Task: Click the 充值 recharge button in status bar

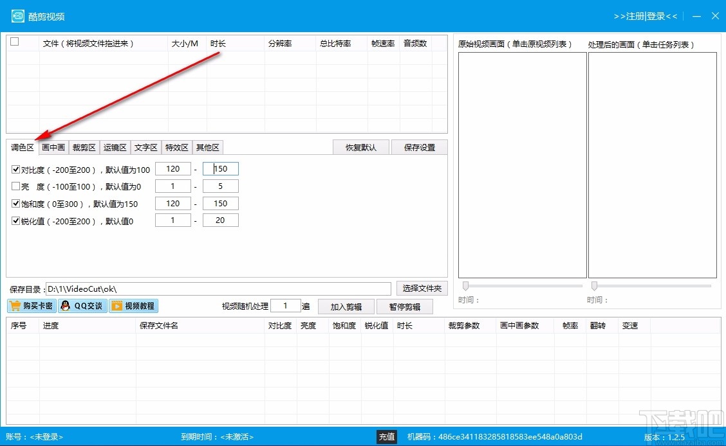Action: pos(387,437)
